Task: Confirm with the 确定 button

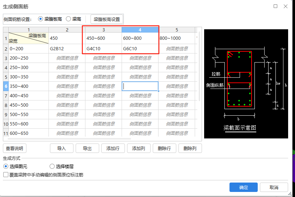Action: 244,187
